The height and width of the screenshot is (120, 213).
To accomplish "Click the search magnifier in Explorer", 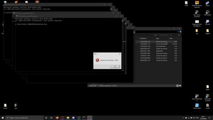I will 179,35.
